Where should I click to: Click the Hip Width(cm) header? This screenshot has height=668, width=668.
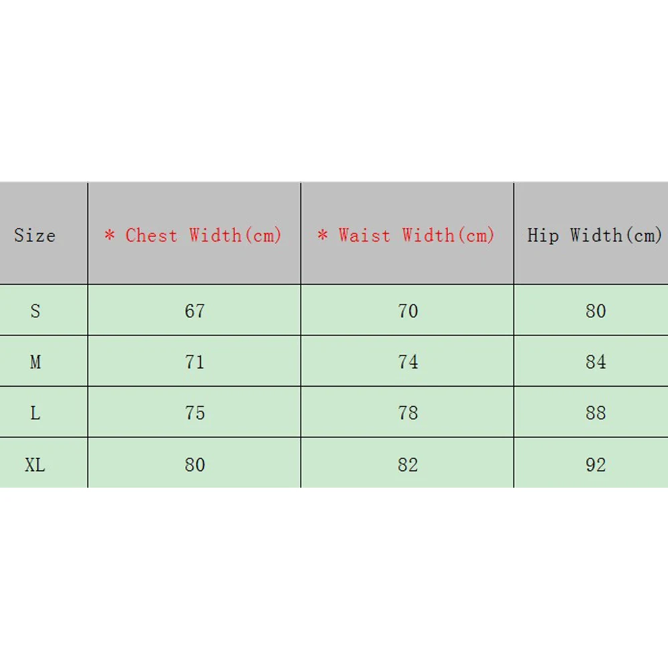point(595,235)
